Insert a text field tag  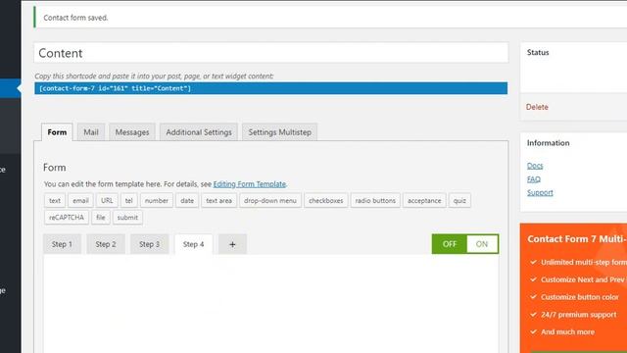click(x=55, y=200)
